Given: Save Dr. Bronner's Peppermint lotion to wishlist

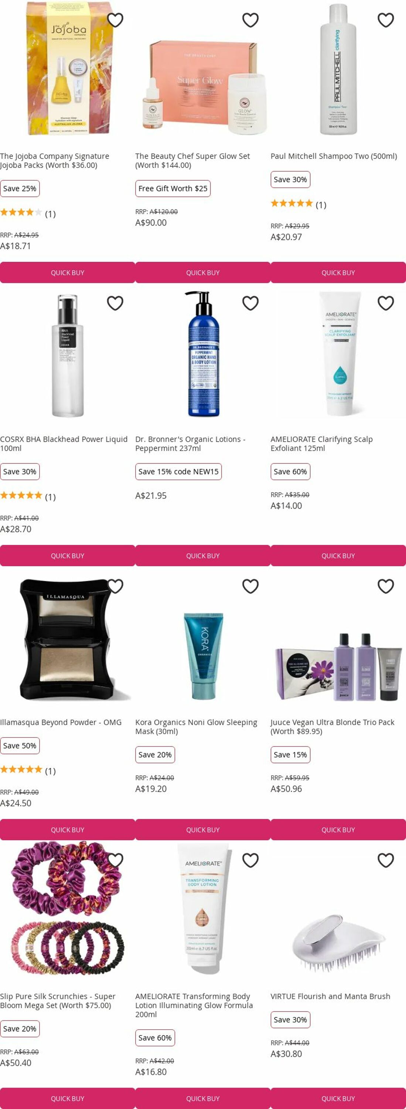Looking at the screenshot, I should coord(250,303).
